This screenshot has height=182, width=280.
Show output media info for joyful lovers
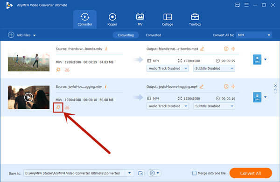226,86
